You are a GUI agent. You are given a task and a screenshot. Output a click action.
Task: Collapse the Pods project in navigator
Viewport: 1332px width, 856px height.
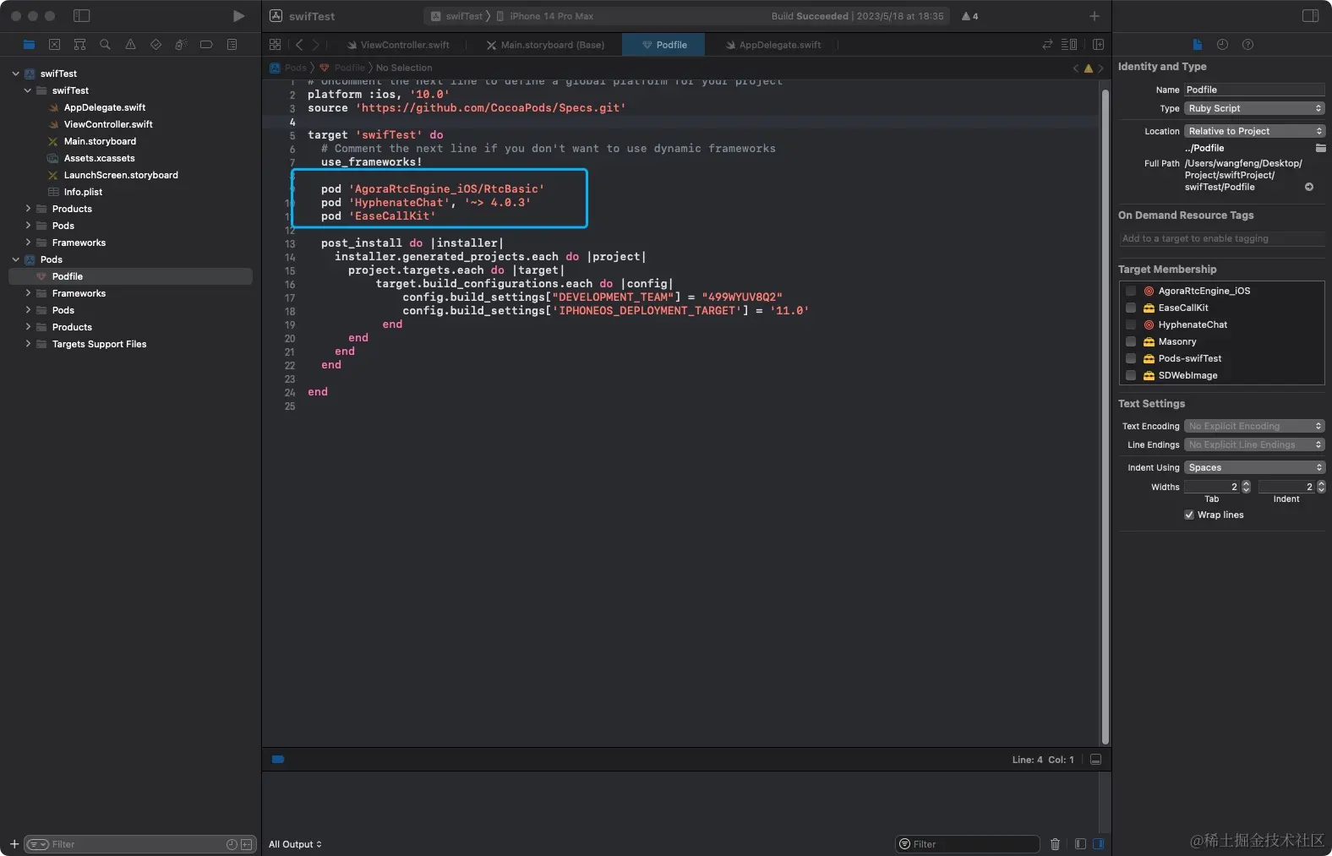(x=16, y=259)
